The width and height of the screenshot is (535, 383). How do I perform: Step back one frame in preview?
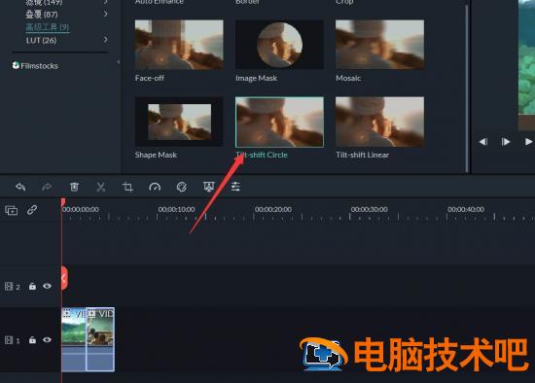(x=482, y=142)
